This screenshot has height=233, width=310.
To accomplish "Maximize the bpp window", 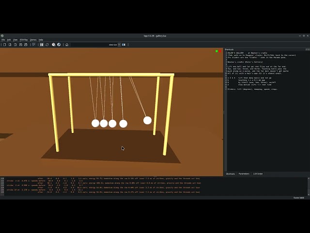I will point(304,36).
